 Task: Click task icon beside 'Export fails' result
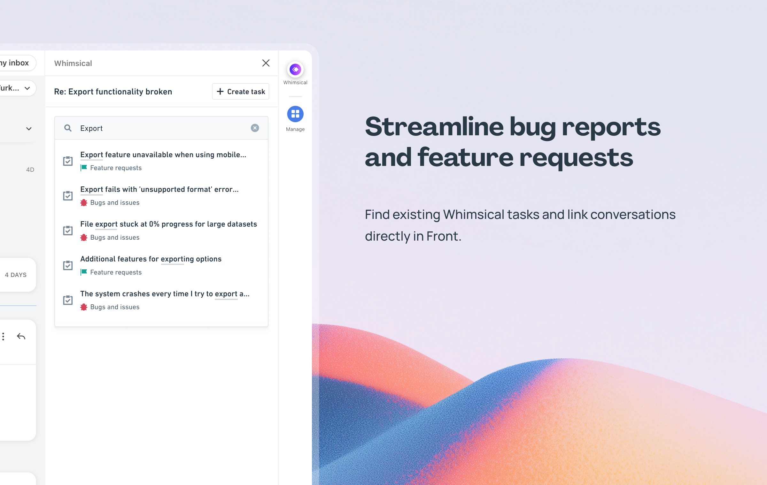(68, 196)
